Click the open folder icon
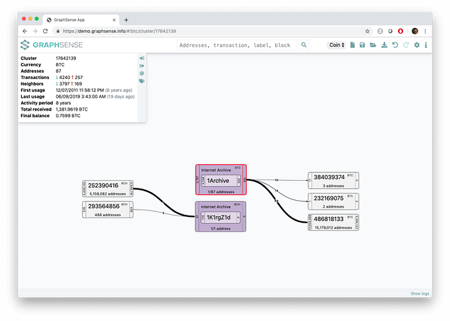Image resolution: width=450 pixels, height=321 pixels. pyautogui.click(x=373, y=45)
